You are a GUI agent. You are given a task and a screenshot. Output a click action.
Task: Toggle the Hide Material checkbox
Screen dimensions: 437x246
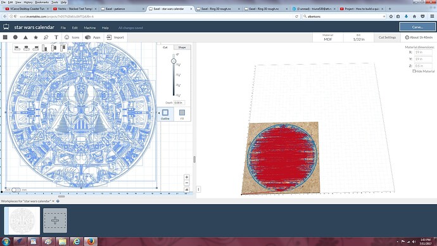point(414,71)
